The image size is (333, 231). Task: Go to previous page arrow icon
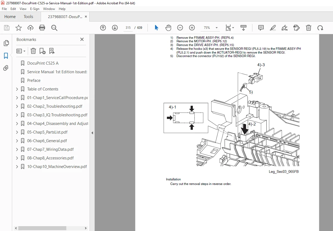103,28
